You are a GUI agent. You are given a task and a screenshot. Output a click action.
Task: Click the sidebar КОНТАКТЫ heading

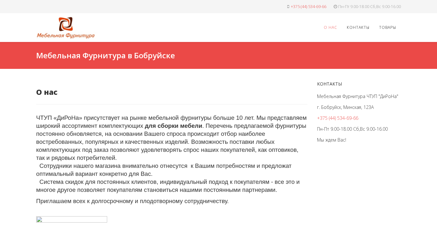tap(330, 84)
